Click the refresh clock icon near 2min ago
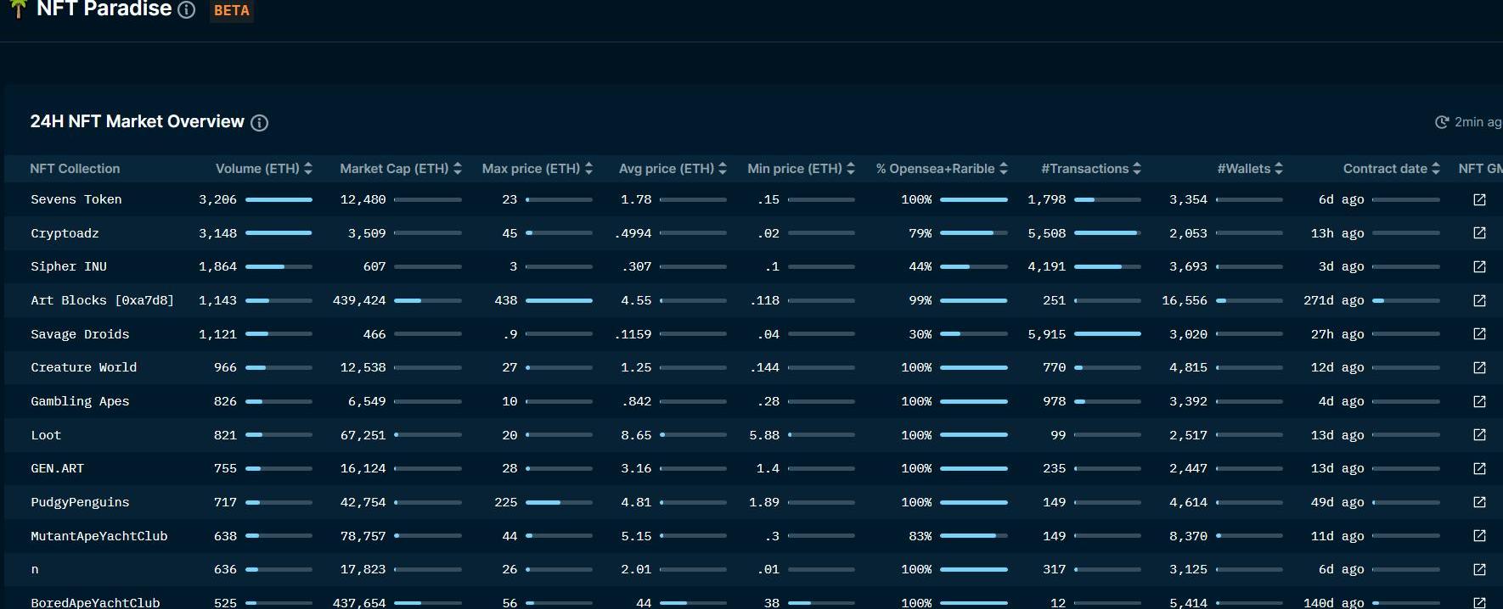 (1441, 122)
